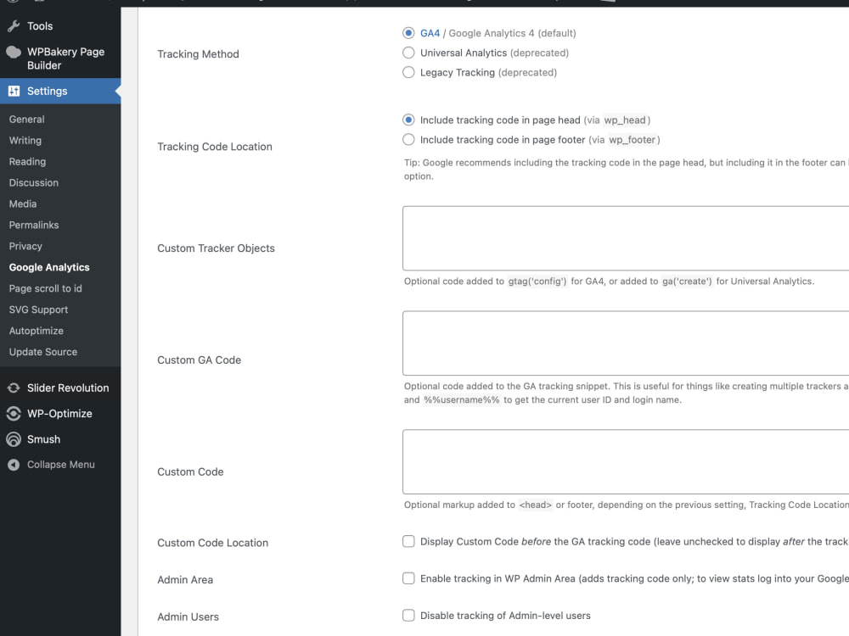Viewport: 849px width, 636px height.
Task: Click the Admin Users label
Action: coord(188,617)
